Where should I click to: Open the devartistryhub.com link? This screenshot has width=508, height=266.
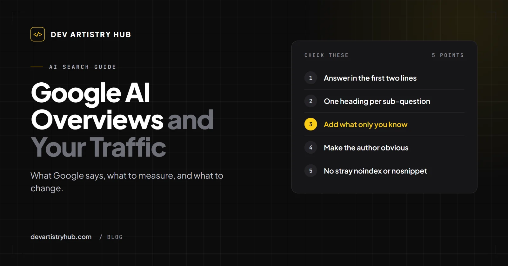[61, 237]
